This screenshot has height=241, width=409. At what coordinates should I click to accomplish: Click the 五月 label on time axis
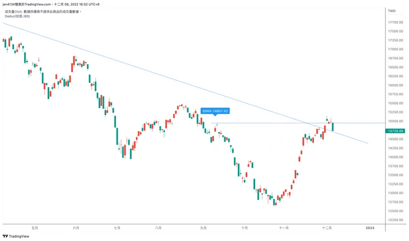point(35,227)
